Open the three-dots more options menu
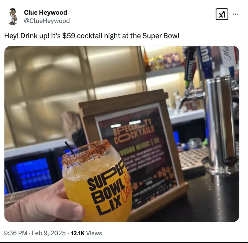This screenshot has height=243, width=248. pos(236,14)
